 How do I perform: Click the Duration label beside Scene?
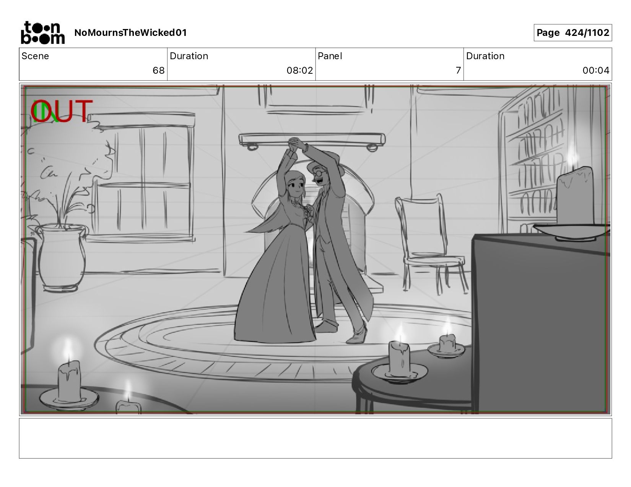pyautogui.click(x=189, y=56)
